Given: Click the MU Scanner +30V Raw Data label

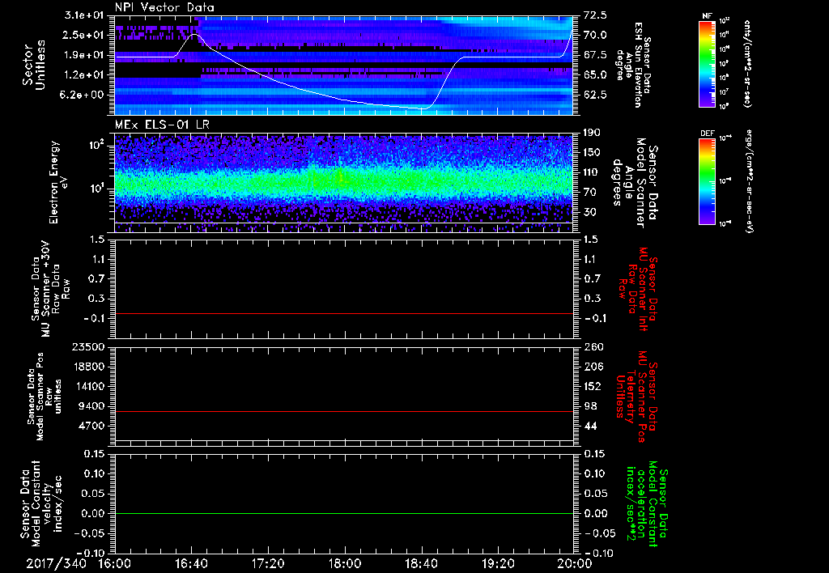Looking at the screenshot, I should pyautogui.click(x=50, y=289).
